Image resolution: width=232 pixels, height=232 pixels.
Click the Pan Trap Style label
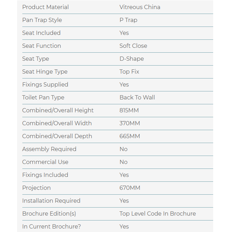[42, 20]
